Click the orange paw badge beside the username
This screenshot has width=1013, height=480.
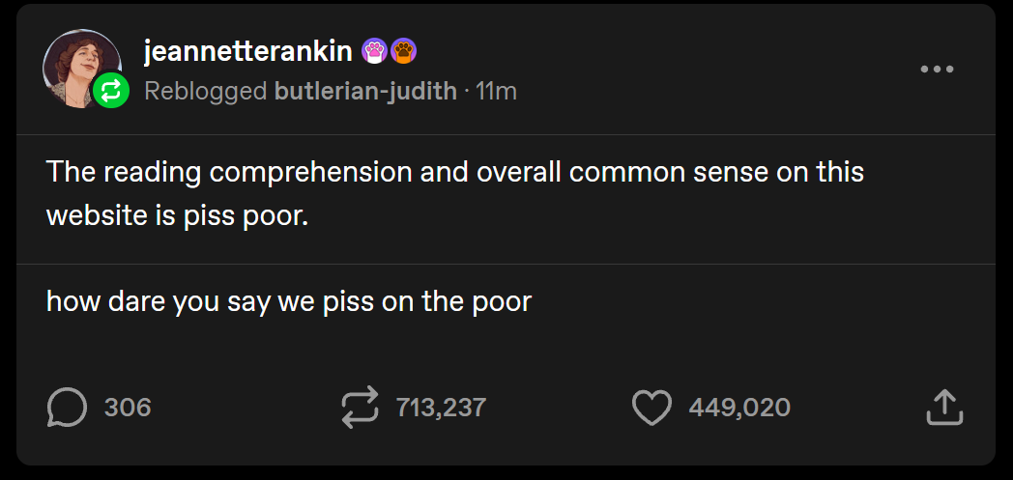[403, 50]
